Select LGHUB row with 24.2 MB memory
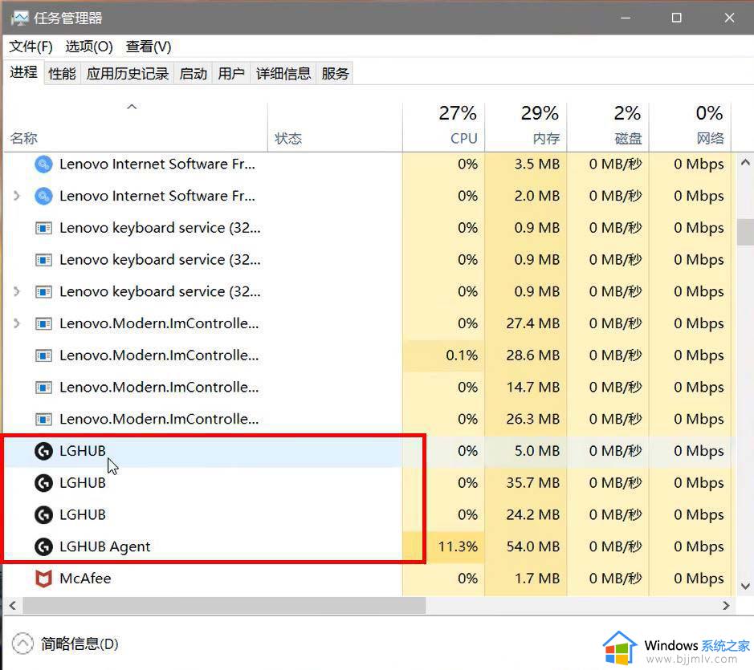 [368, 515]
